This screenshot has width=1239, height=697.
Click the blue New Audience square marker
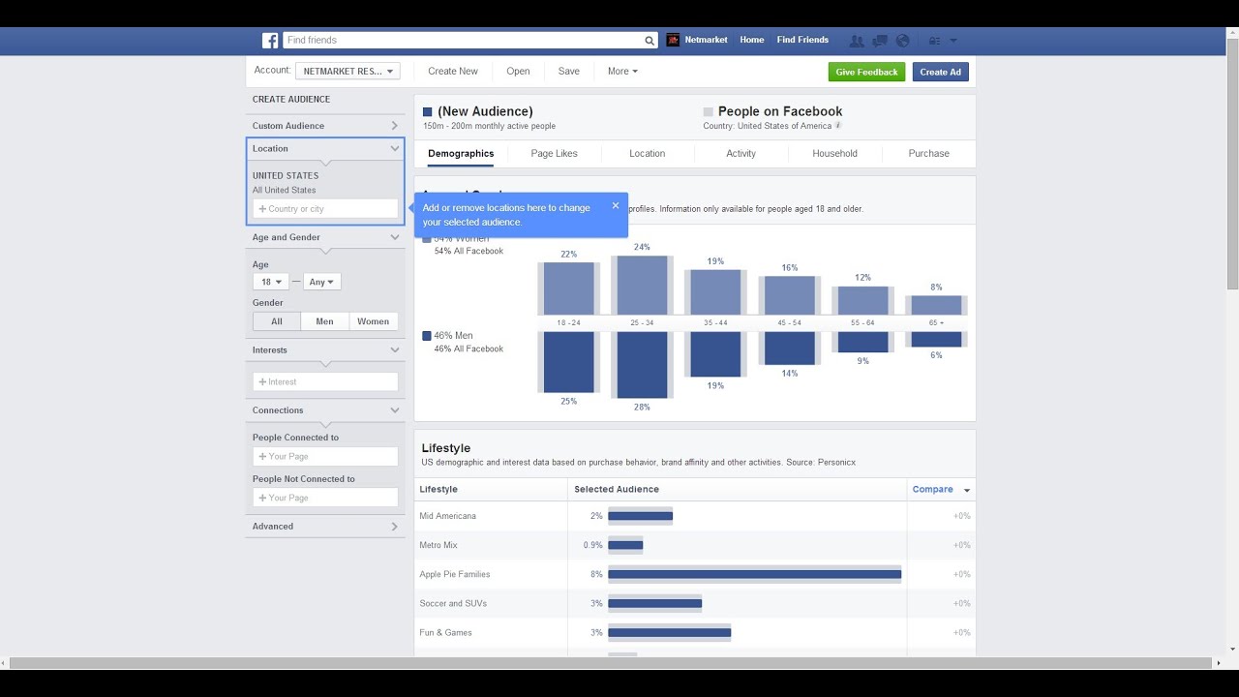(428, 112)
